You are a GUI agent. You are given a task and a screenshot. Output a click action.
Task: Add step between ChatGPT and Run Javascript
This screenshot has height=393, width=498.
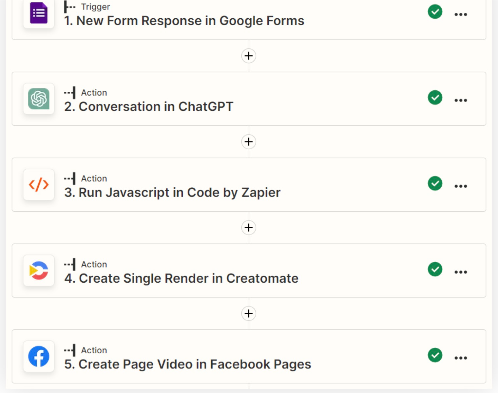[249, 142]
